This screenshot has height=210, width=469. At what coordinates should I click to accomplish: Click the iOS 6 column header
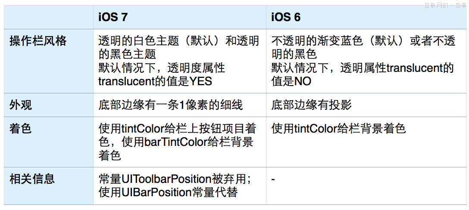point(286,17)
